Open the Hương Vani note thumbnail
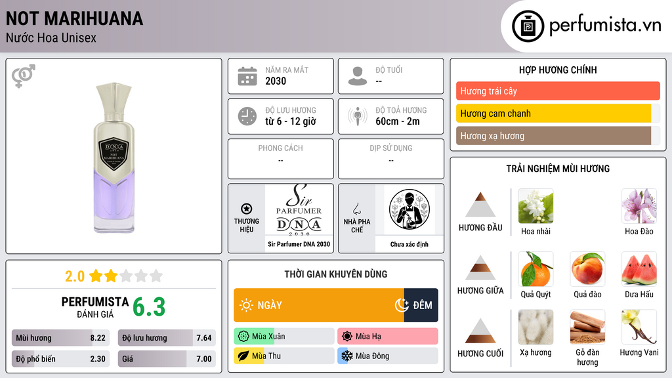The height and width of the screenshot is (378, 672). [x=639, y=327]
